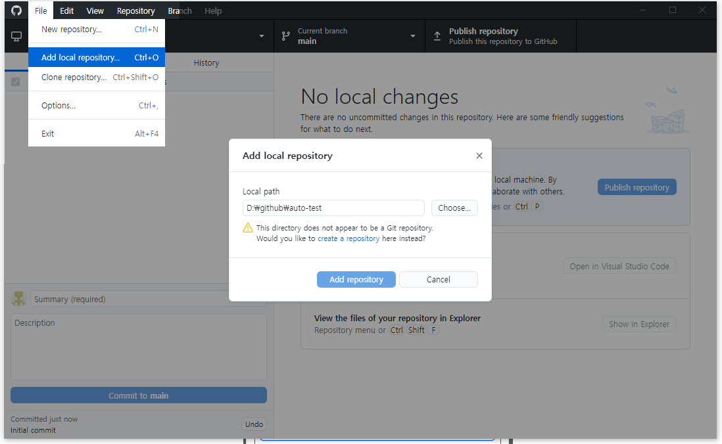Minimize the GitHub Desktop window

pos(643,10)
